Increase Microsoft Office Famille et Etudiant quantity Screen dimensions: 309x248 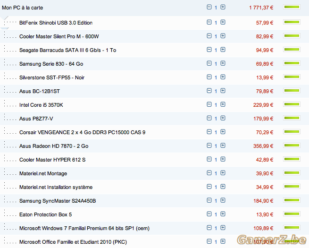coord(223,241)
